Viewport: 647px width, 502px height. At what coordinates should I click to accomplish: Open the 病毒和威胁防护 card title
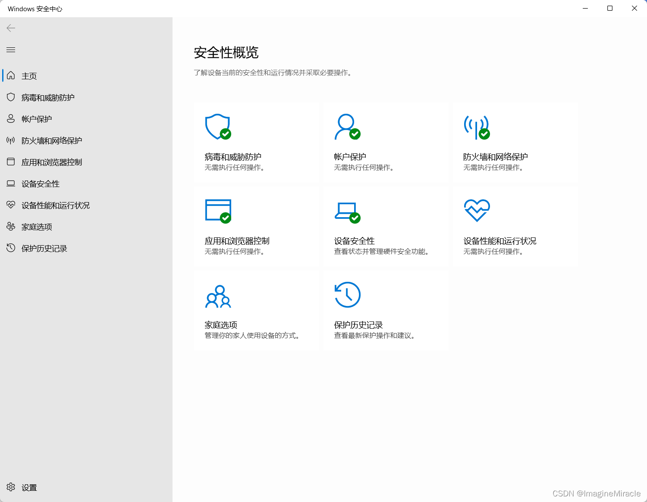tap(233, 157)
